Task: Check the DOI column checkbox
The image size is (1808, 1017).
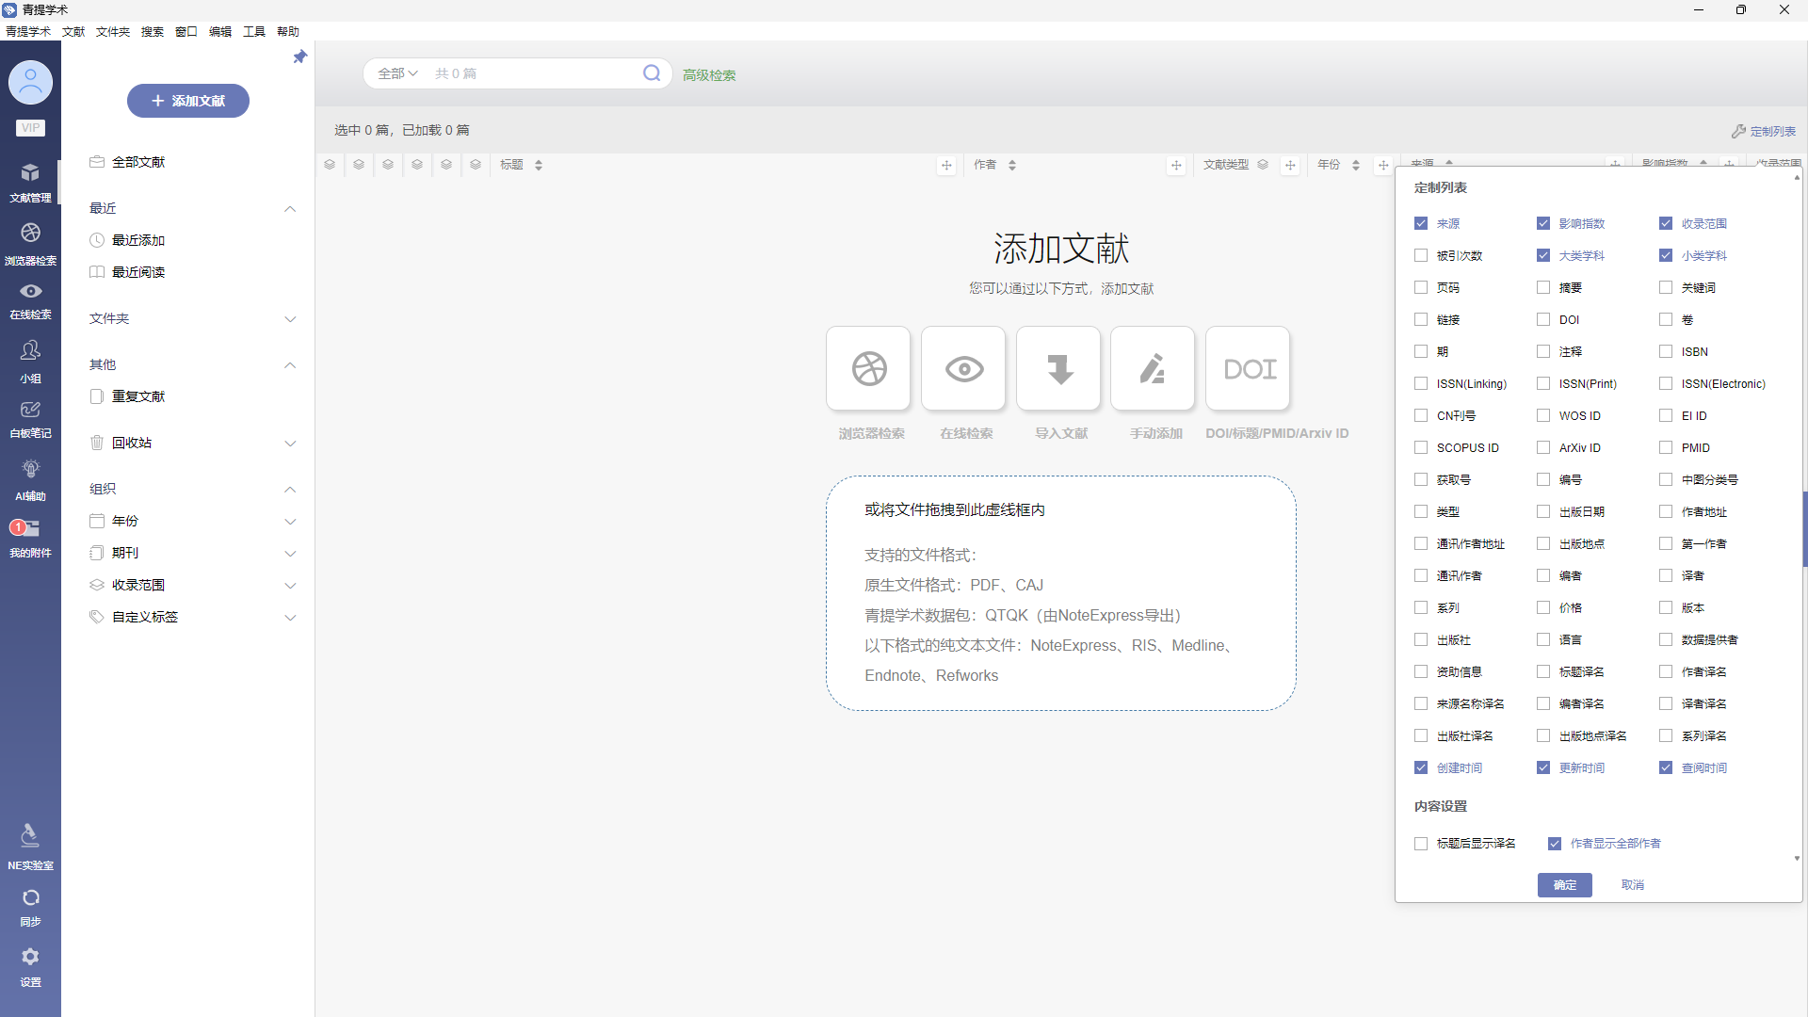Action: [1543, 320]
